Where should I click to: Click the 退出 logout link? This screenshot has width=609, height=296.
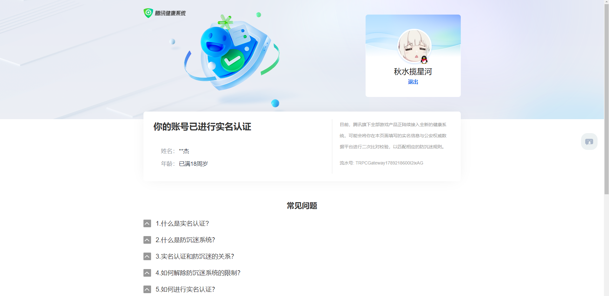click(x=413, y=82)
